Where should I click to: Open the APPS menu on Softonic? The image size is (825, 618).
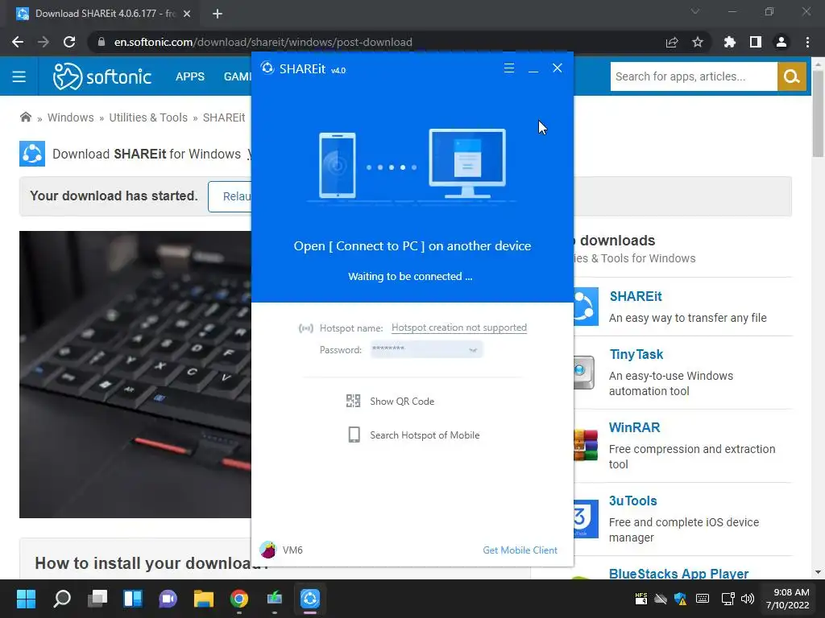point(190,76)
